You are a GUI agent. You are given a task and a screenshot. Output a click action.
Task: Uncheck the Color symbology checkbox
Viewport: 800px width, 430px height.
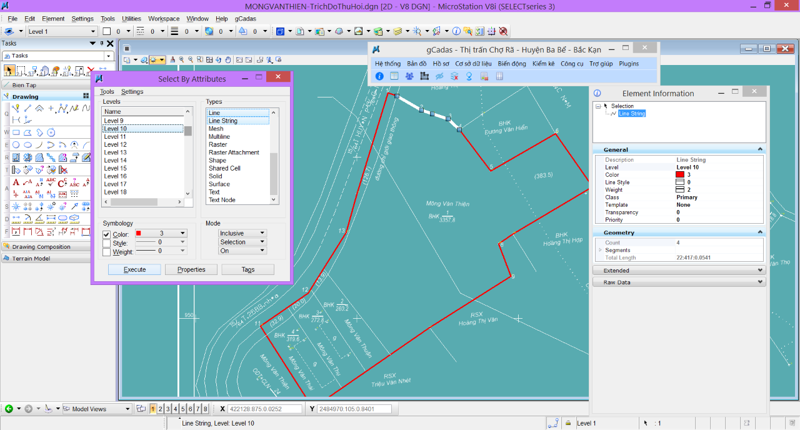pyautogui.click(x=107, y=234)
